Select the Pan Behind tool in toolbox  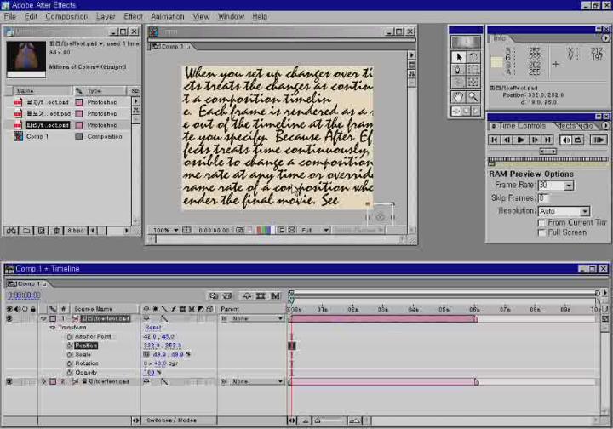[x=473, y=83]
